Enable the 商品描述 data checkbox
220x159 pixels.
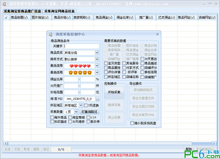(142, 63)
